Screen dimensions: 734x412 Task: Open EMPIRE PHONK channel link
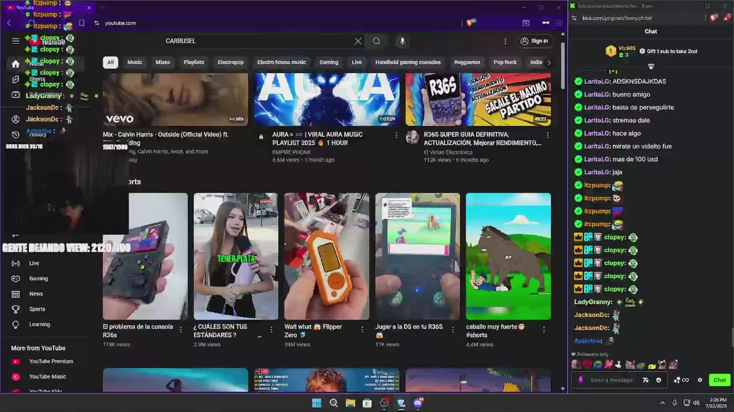(x=291, y=152)
